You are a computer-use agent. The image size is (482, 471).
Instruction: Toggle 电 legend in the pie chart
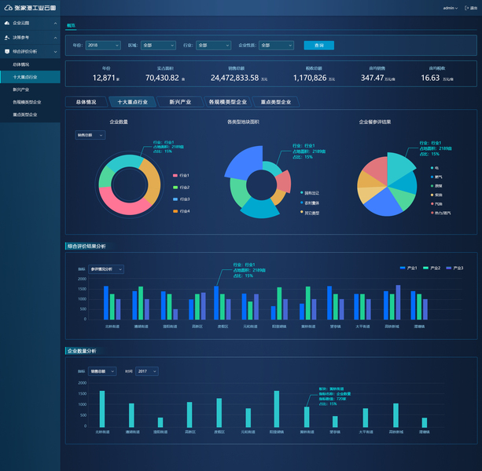[x=434, y=168]
